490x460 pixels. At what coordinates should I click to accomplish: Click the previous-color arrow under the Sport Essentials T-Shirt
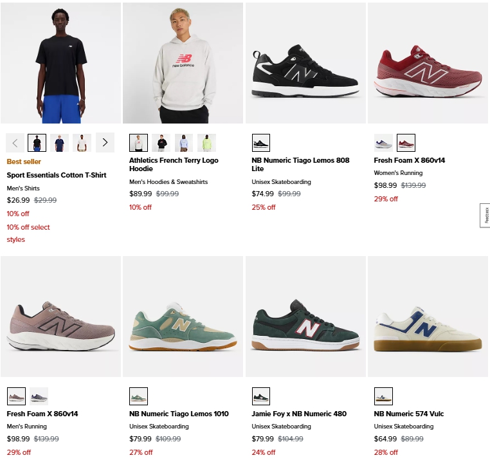coord(15,143)
